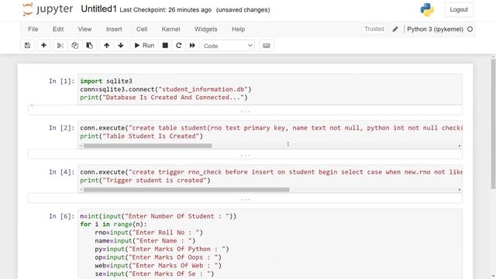This screenshot has height=279, width=496.
Task: Click the save and checkpoint icon
Action: click(28, 46)
